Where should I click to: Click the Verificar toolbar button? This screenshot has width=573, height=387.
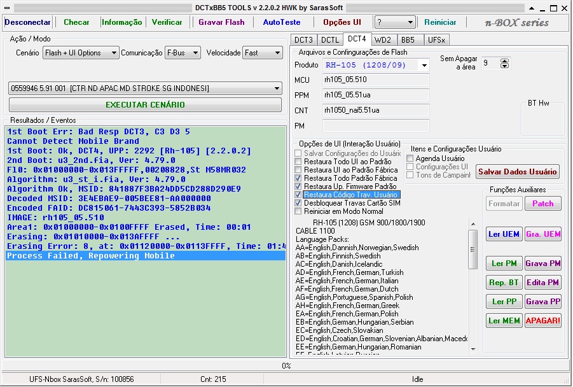[167, 22]
